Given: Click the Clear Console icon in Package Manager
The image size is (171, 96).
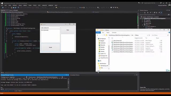Looking at the screenshot, I should click(62, 77).
